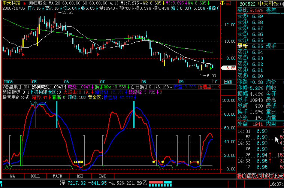The image size is (284, 188).
Task: Click the 6.85 current price tag on axis
Action: (x=229, y=68)
